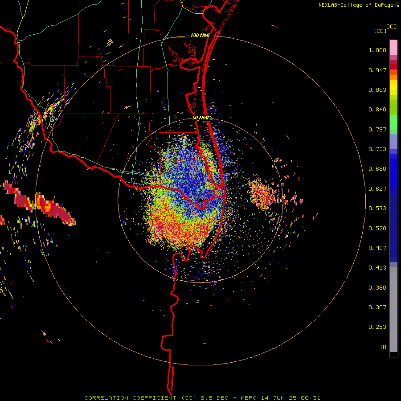This screenshot has width=401, height=401.
Task: Click the 0.840 color scale label
Action: [377, 110]
